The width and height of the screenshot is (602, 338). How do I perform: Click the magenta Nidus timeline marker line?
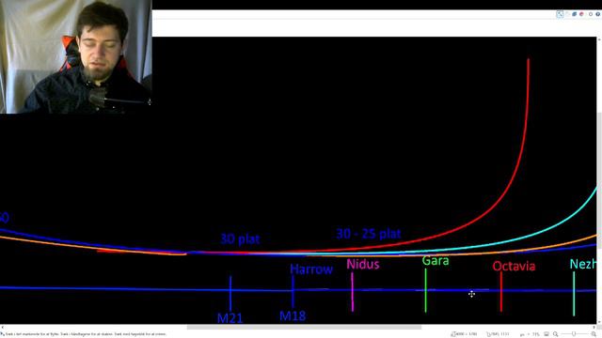click(x=353, y=291)
